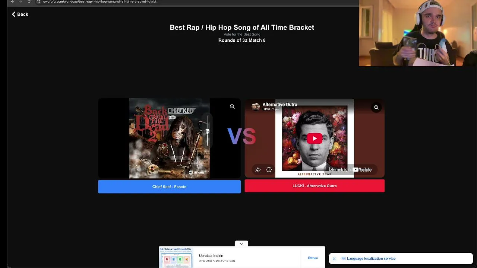Click the Rounds of 32 Match 8 text

click(x=242, y=40)
